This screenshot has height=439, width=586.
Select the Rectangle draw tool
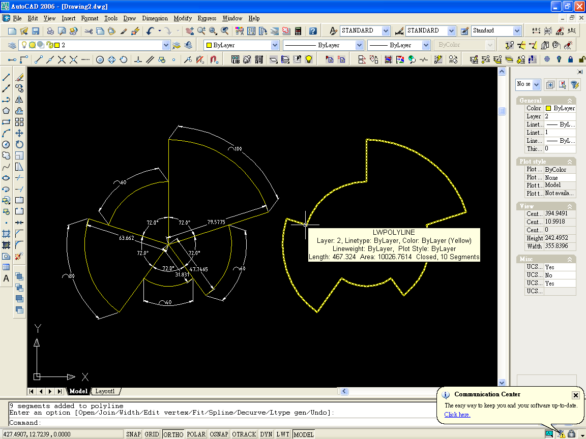pyautogui.click(x=6, y=122)
